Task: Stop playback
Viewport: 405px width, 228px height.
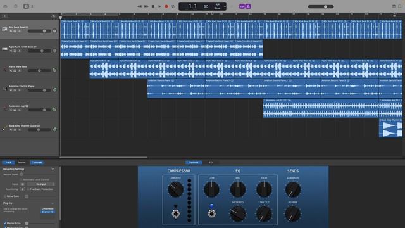Action: coord(153,6)
